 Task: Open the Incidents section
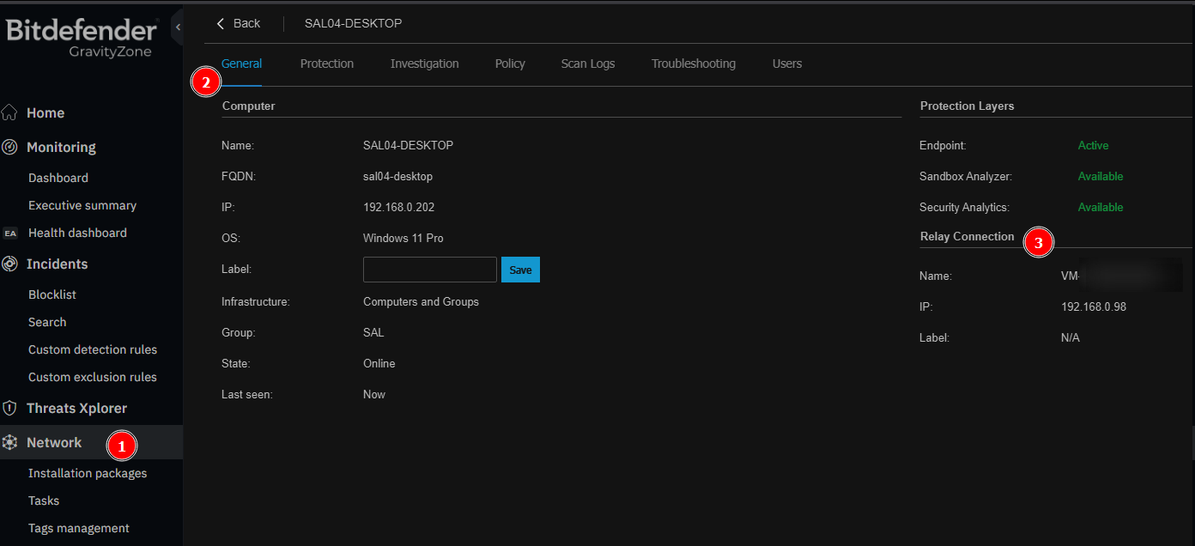click(57, 264)
